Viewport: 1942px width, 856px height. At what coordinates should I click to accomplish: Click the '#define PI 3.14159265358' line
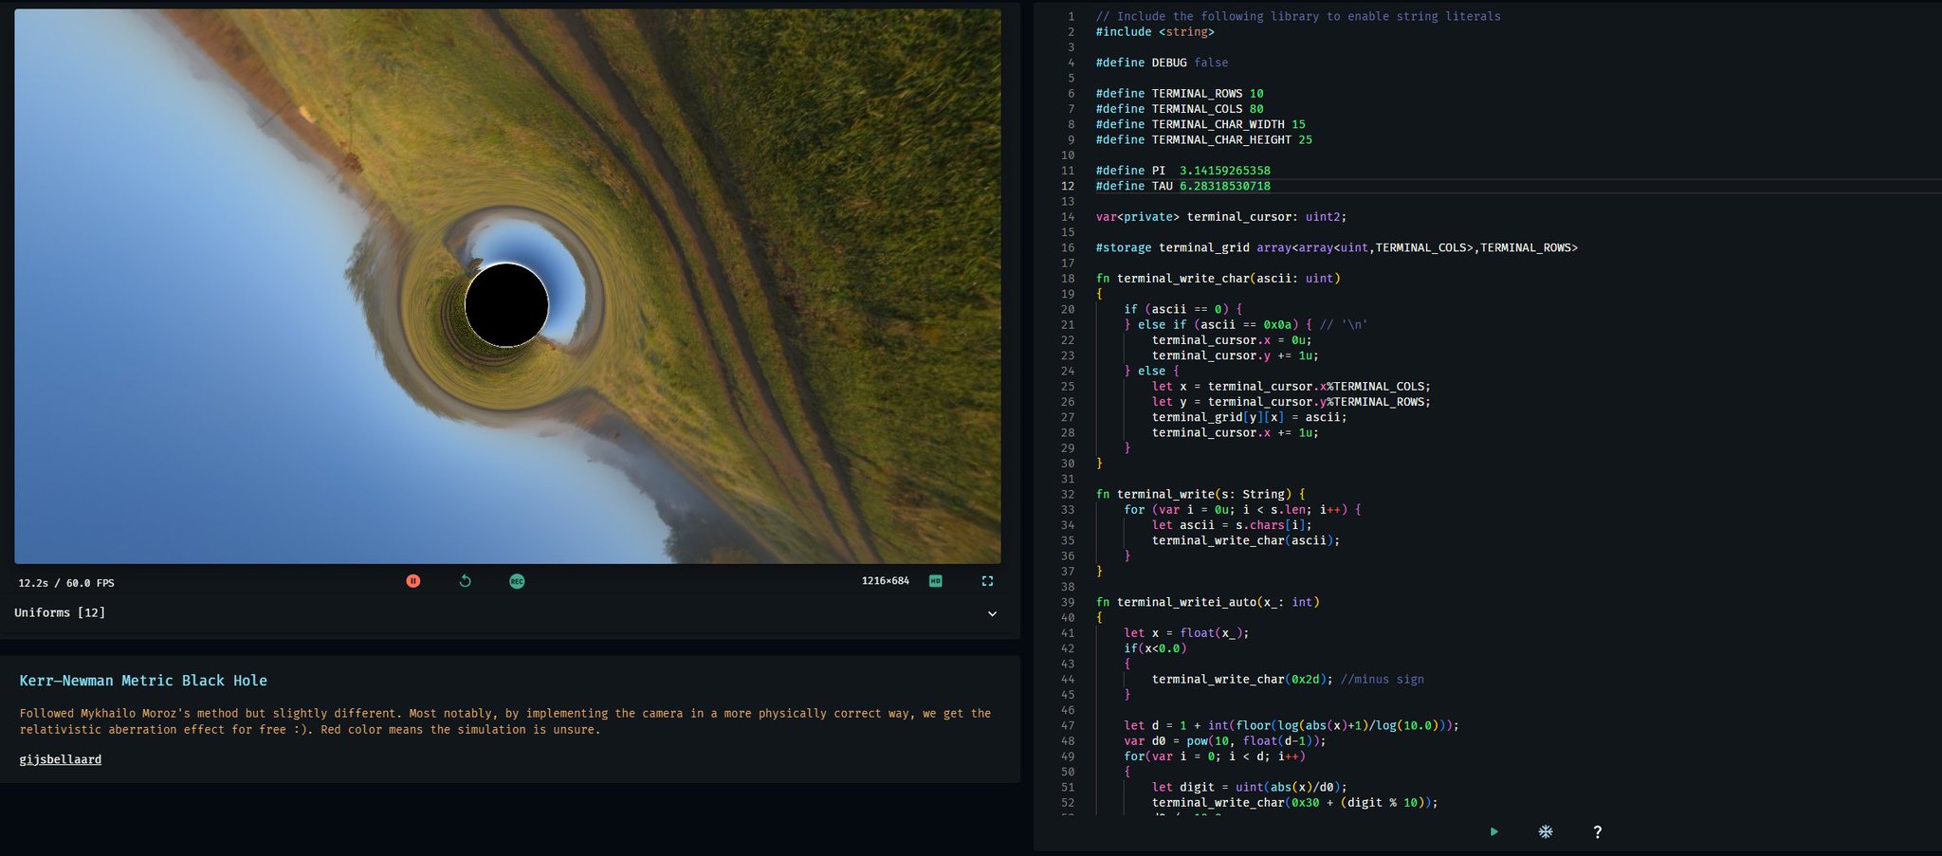1182,171
